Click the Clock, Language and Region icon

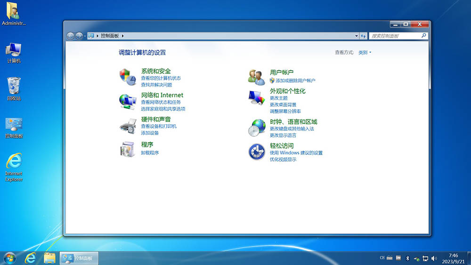pos(257,128)
